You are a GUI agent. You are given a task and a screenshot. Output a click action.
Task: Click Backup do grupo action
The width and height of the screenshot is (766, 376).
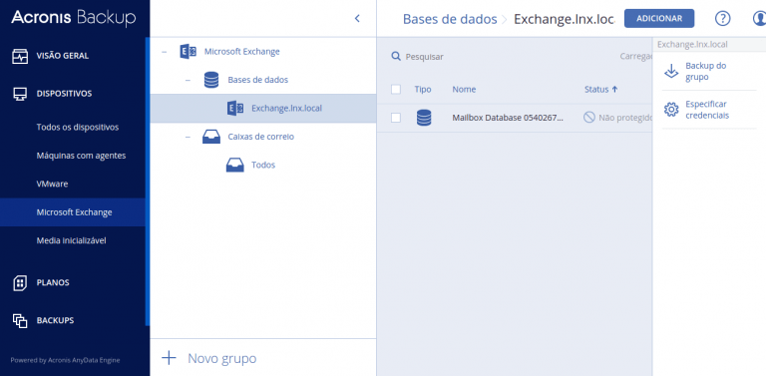[706, 71]
